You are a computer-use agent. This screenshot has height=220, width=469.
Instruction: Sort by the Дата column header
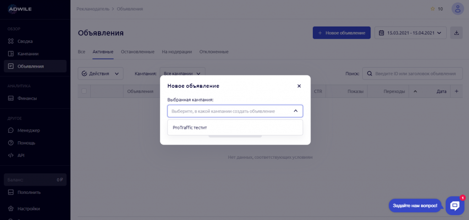(441, 91)
